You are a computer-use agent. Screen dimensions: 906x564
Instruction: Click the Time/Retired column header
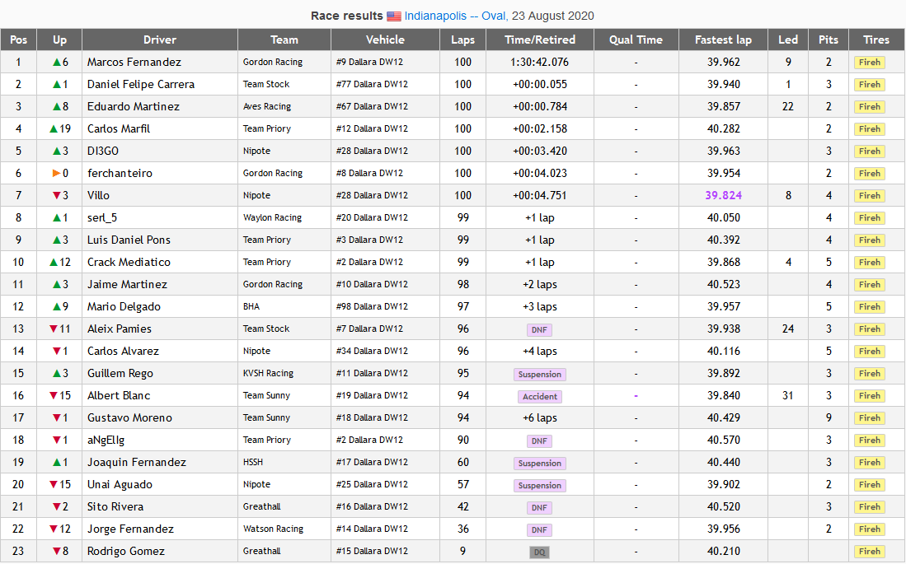[x=540, y=40]
